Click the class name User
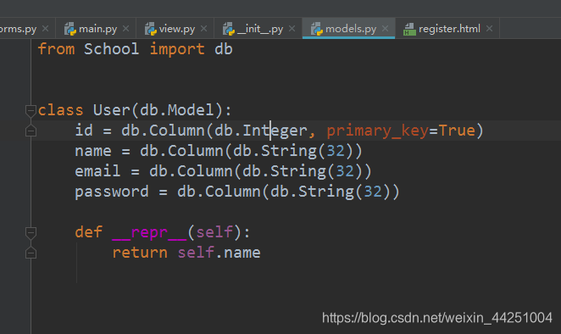561x334 pixels. coord(112,110)
